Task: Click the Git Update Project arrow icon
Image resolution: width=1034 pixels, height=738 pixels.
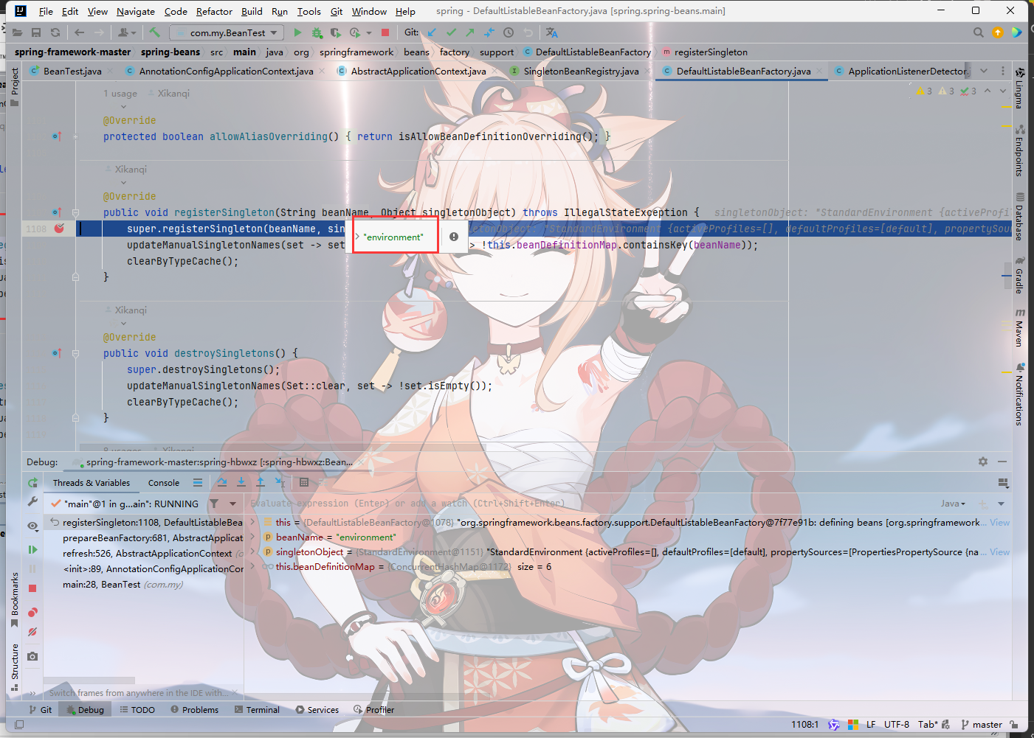Action: pyautogui.click(x=432, y=32)
